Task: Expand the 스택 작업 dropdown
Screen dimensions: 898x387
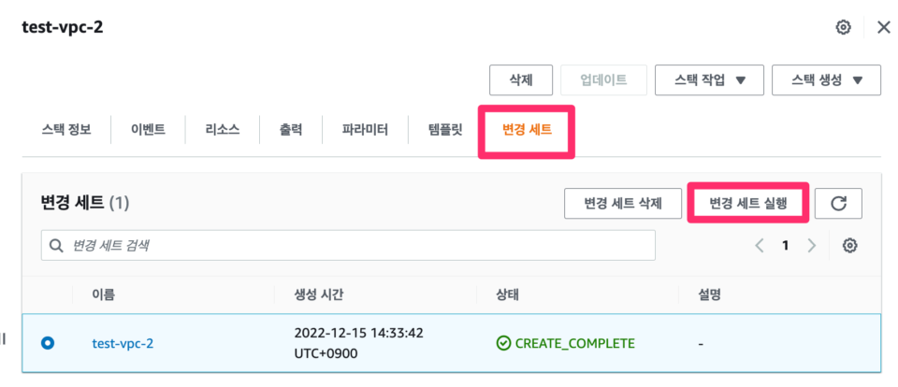Action: tap(709, 80)
